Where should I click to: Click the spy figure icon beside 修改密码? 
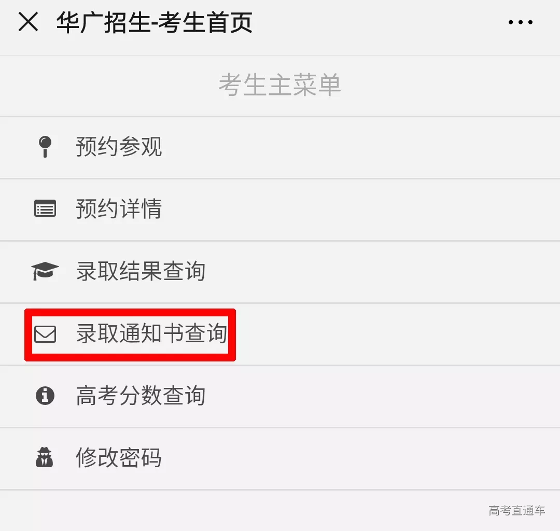[x=45, y=457]
